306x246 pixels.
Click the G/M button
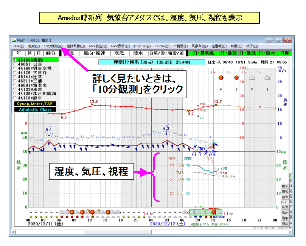(285, 207)
